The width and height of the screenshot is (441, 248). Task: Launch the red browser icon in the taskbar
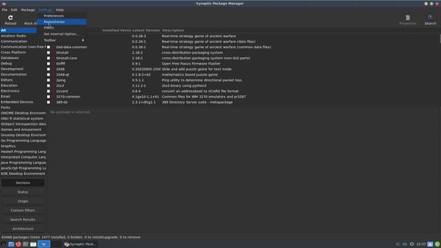click(x=19, y=244)
